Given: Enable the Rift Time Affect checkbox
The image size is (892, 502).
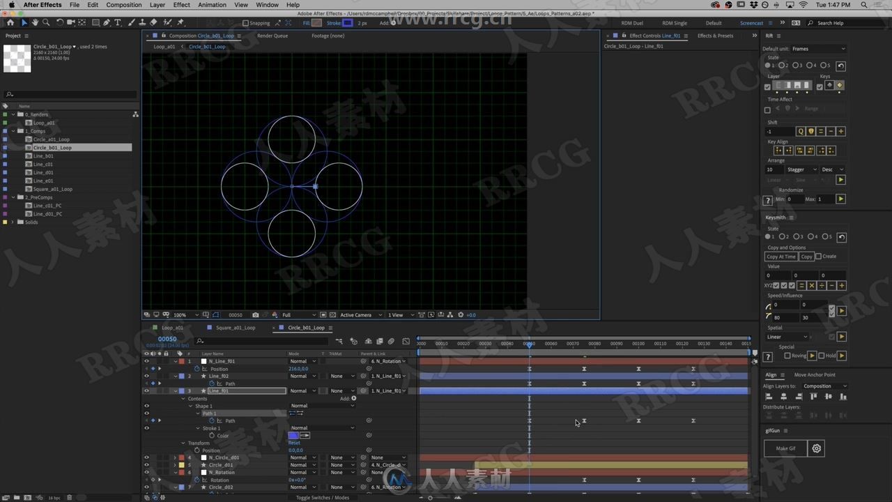Looking at the screenshot, I should [x=768, y=109].
